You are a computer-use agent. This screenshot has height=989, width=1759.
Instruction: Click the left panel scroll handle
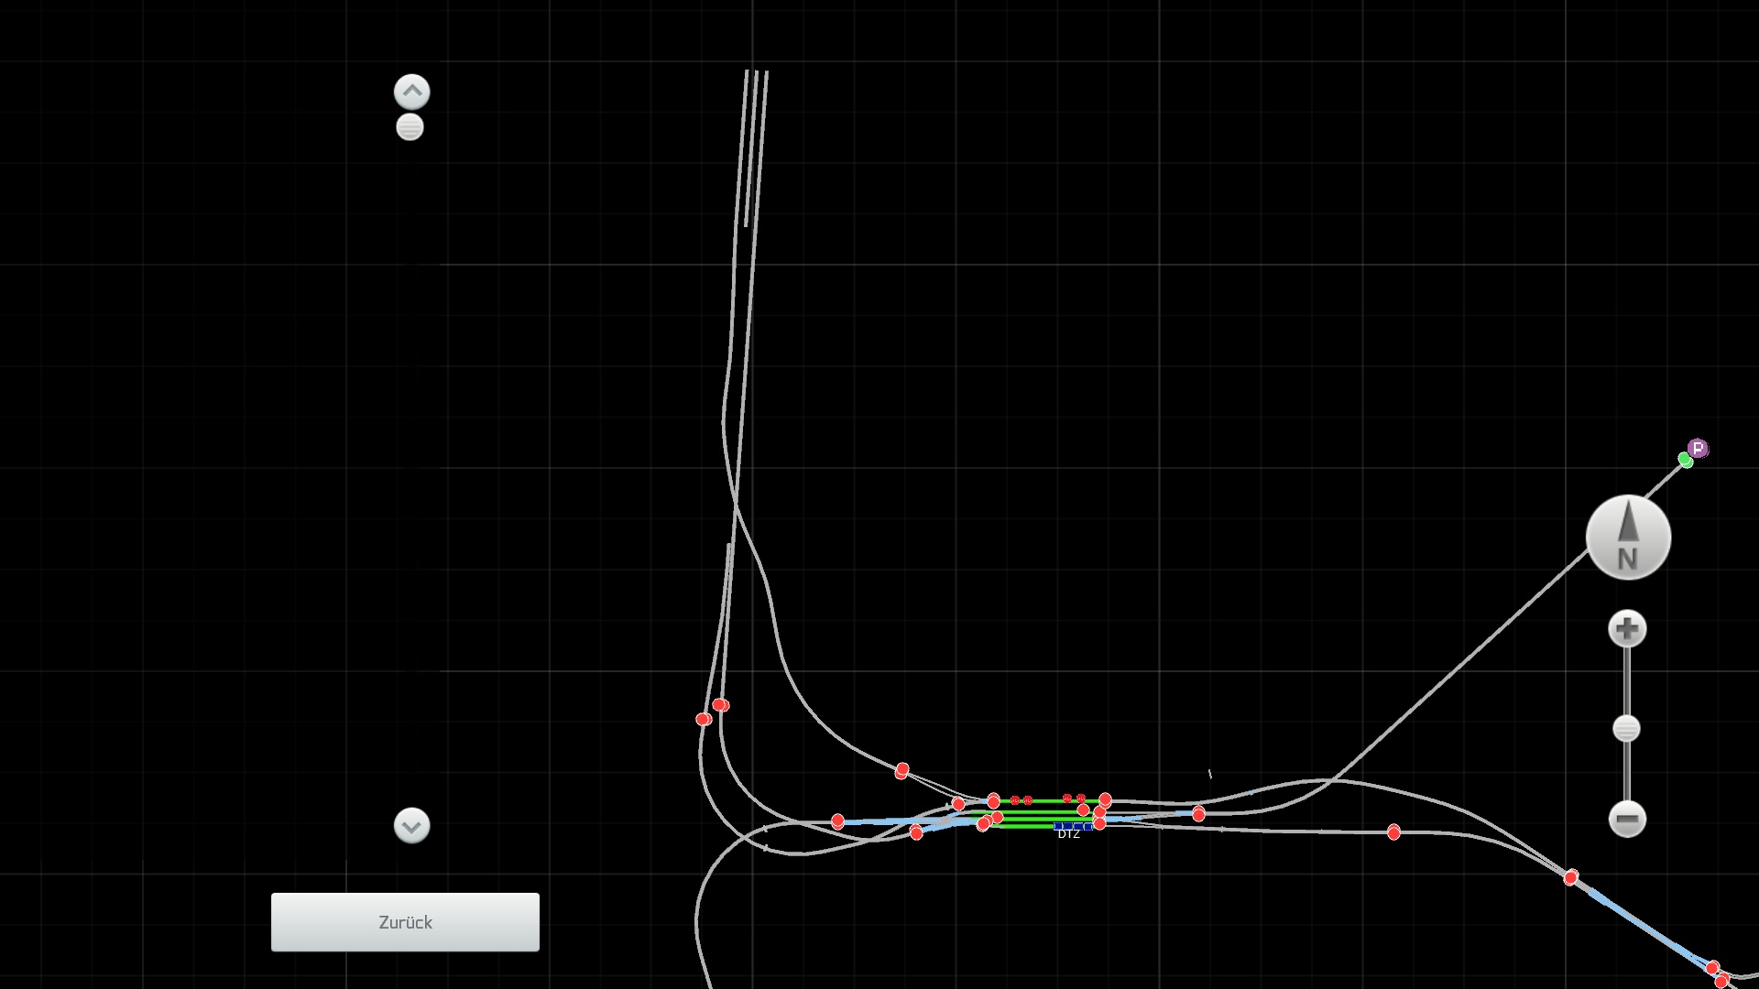pyautogui.click(x=410, y=127)
